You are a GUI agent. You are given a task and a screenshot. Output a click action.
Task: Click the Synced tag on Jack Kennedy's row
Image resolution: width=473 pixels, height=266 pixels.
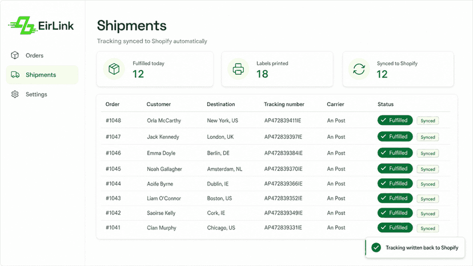tap(428, 137)
